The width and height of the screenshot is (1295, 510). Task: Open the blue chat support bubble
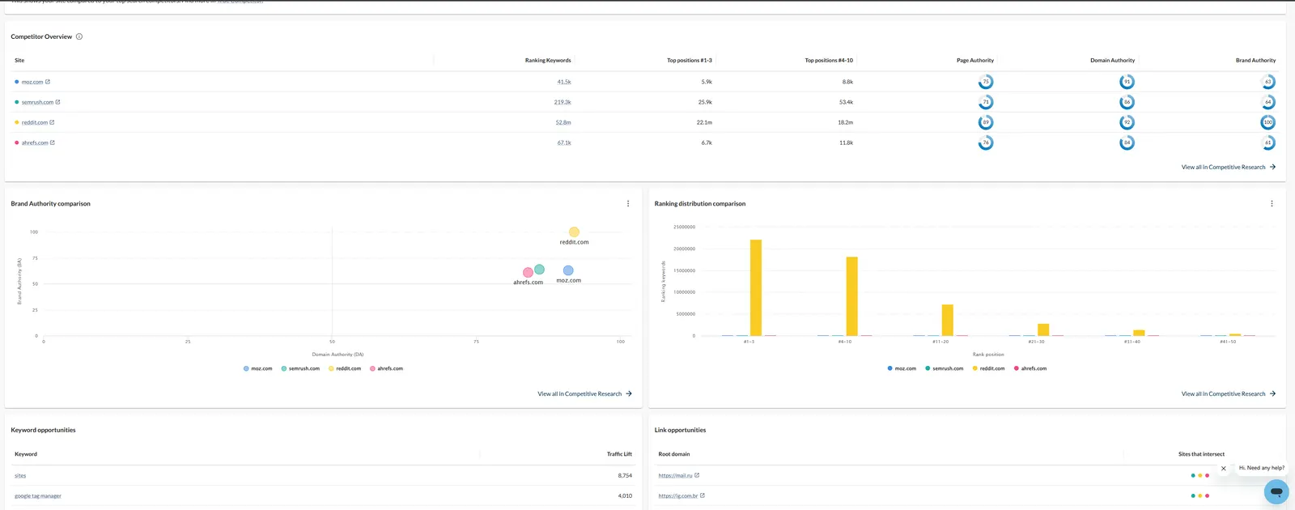pos(1276,491)
